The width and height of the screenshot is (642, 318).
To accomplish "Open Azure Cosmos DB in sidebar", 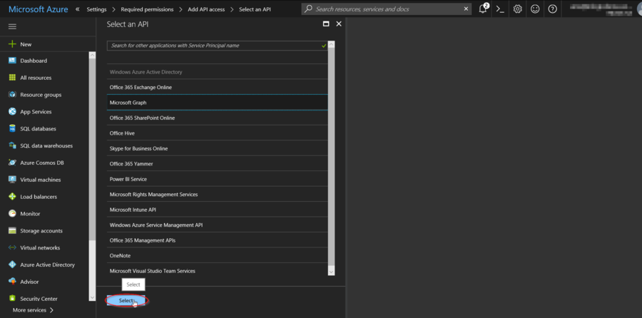I will pyautogui.click(x=12, y=163).
